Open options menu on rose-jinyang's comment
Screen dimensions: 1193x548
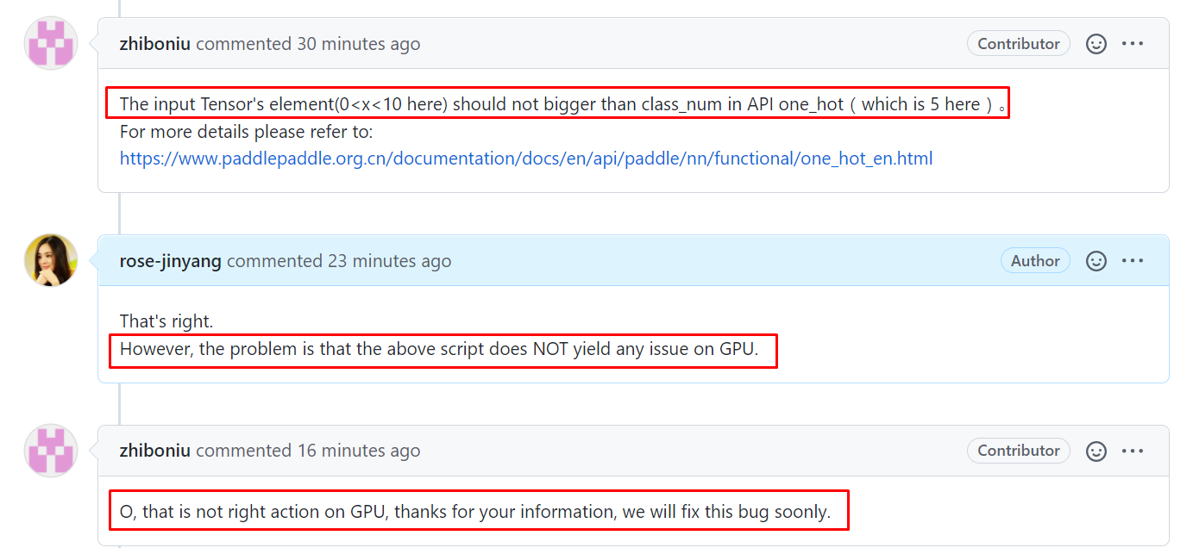pyautogui.click(x=1133, y=260)
